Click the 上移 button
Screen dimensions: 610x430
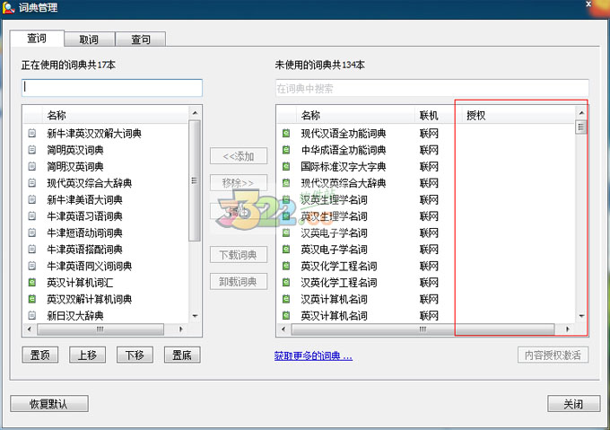click(x=87, y=355)
